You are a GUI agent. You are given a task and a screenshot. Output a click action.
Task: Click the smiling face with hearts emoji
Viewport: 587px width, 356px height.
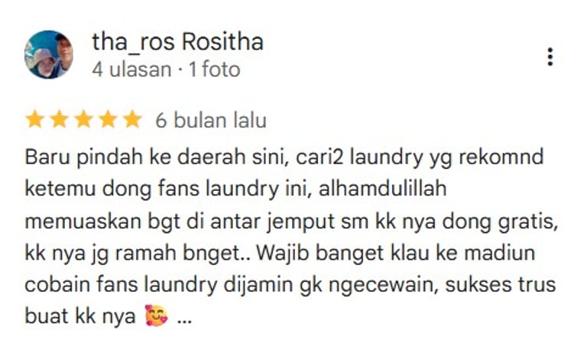click(x=157, y=316)
